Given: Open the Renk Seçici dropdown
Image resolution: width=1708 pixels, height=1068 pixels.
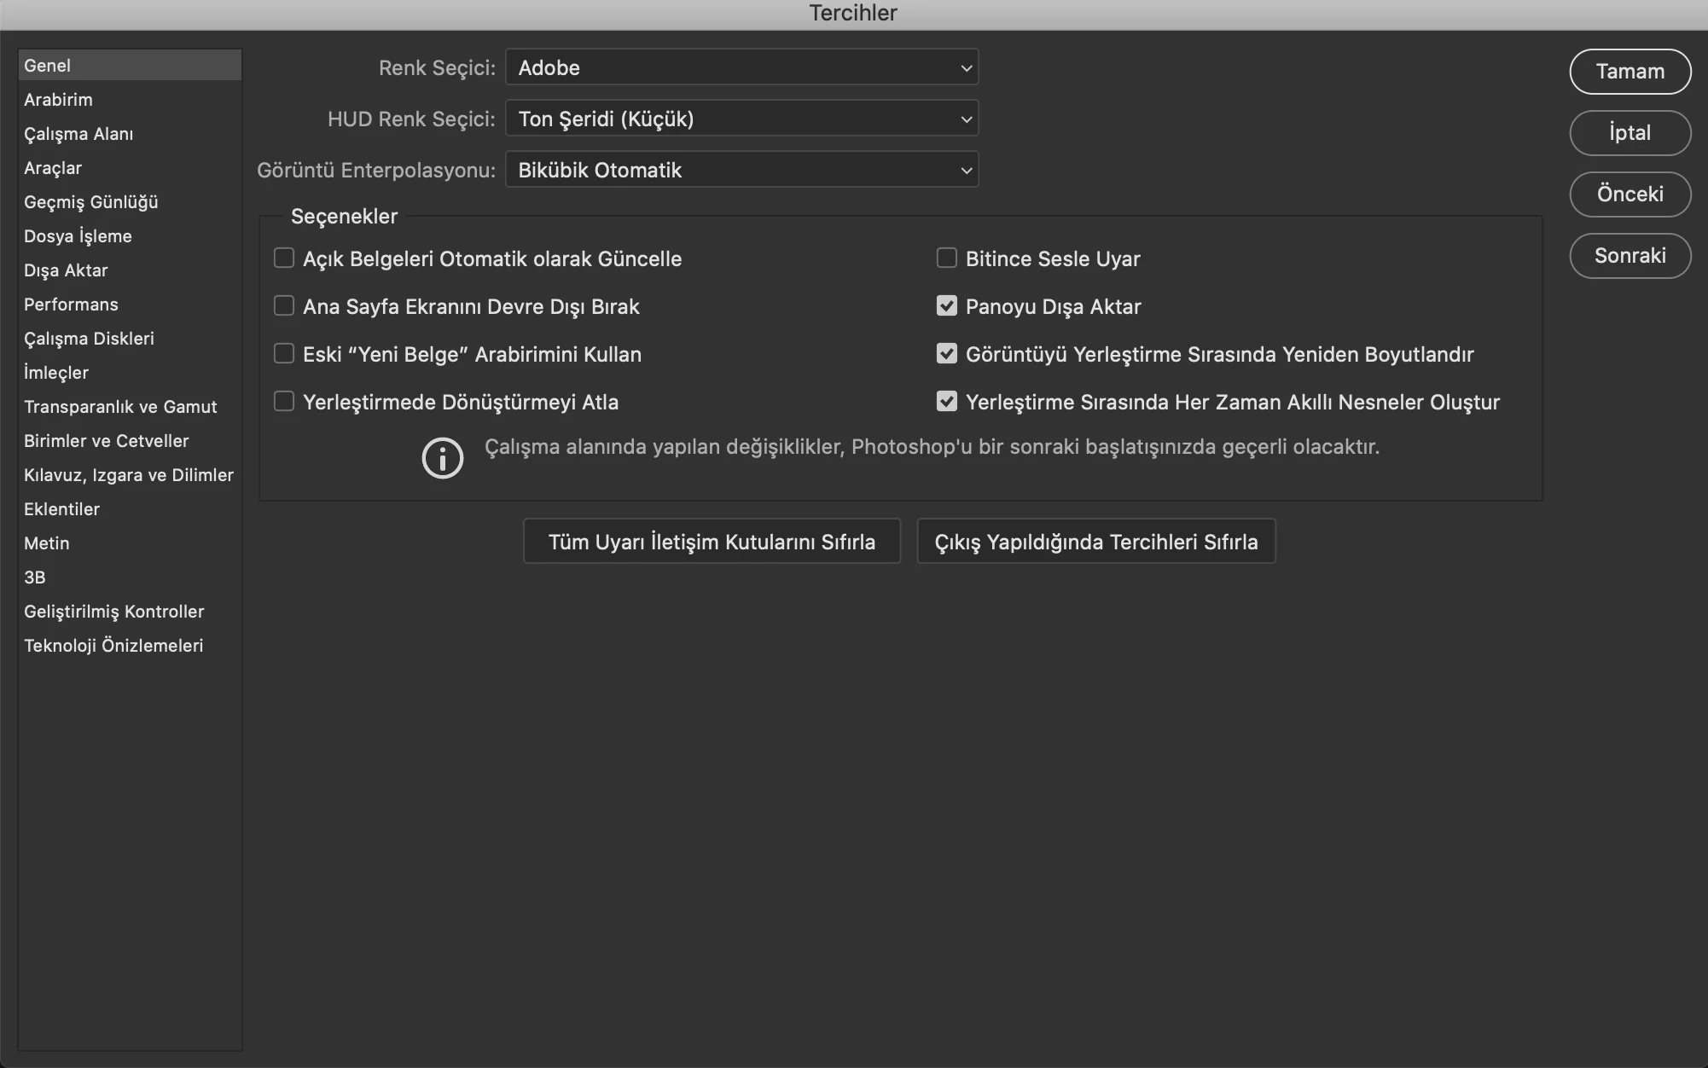Looking at the screenshot, I should (741, 67).
